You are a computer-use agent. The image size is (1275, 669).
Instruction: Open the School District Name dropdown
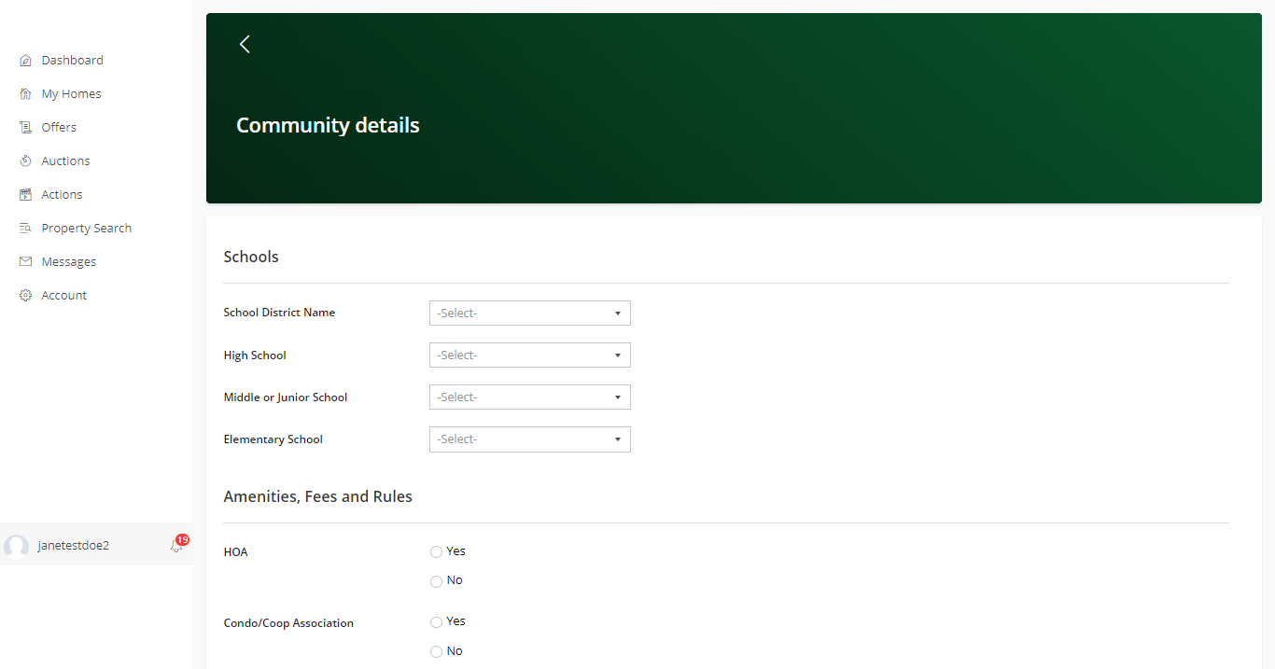[x=530, y=314]
